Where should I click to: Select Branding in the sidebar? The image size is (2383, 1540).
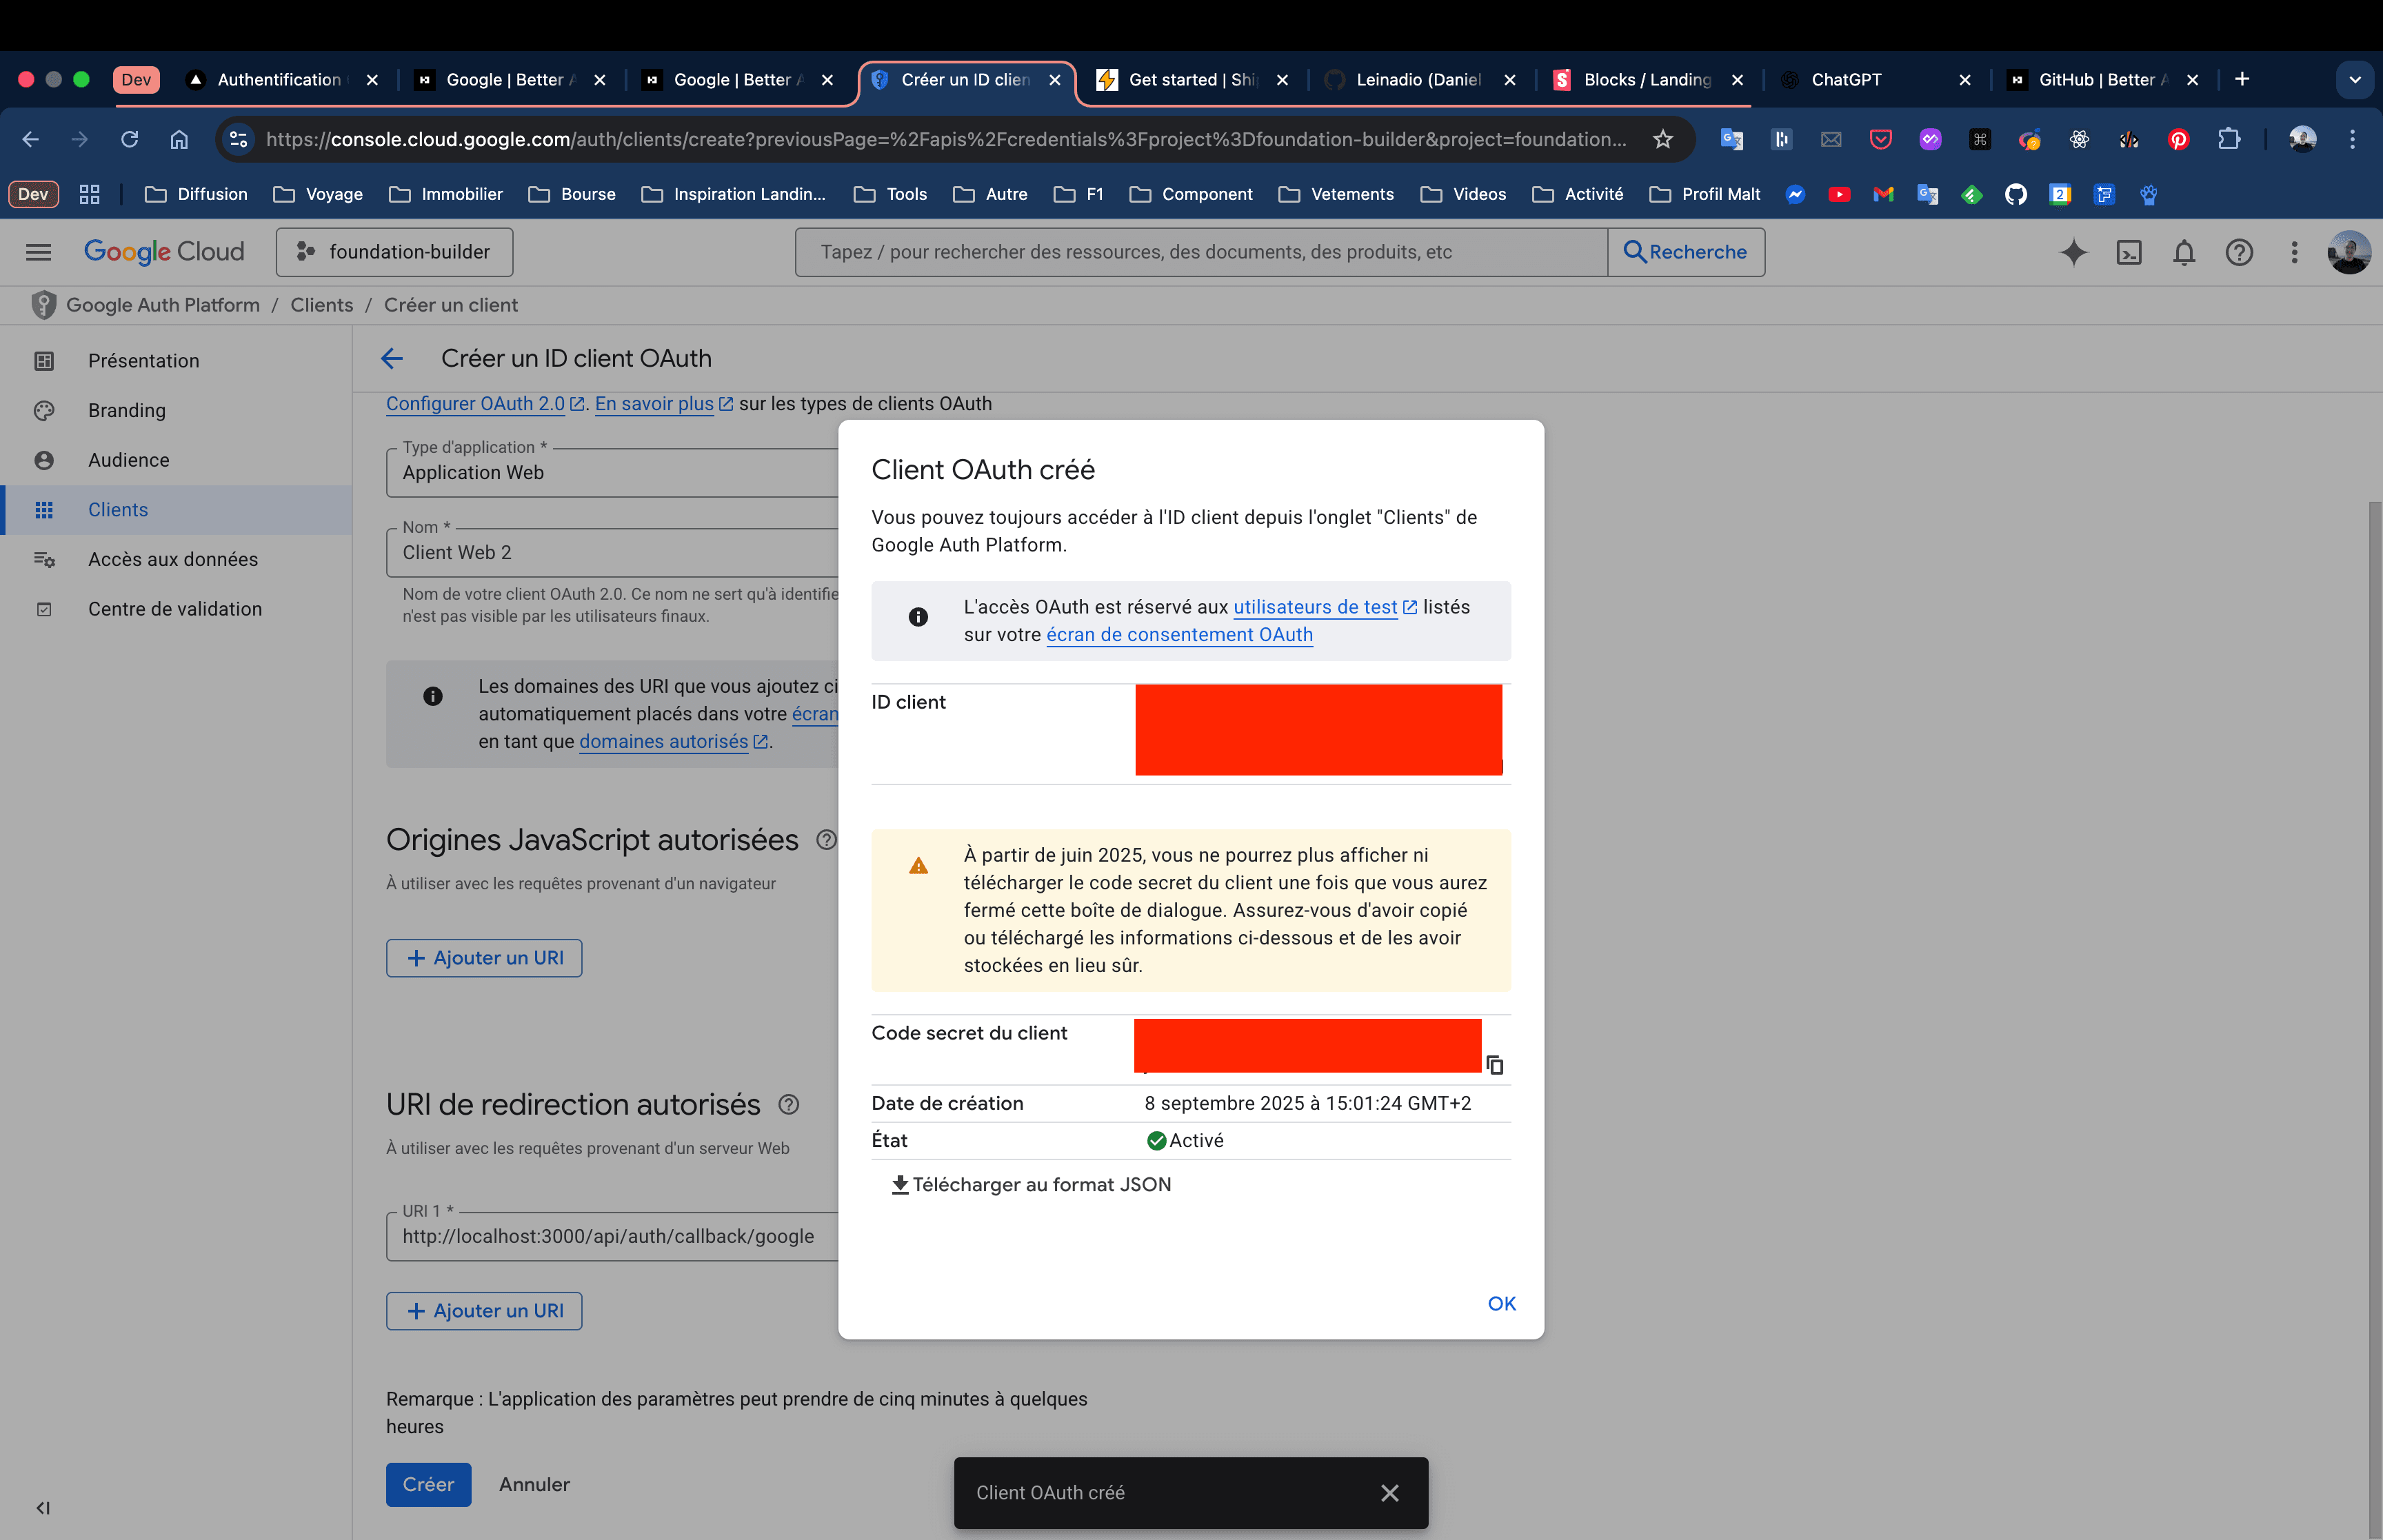(x=127, y=410)
